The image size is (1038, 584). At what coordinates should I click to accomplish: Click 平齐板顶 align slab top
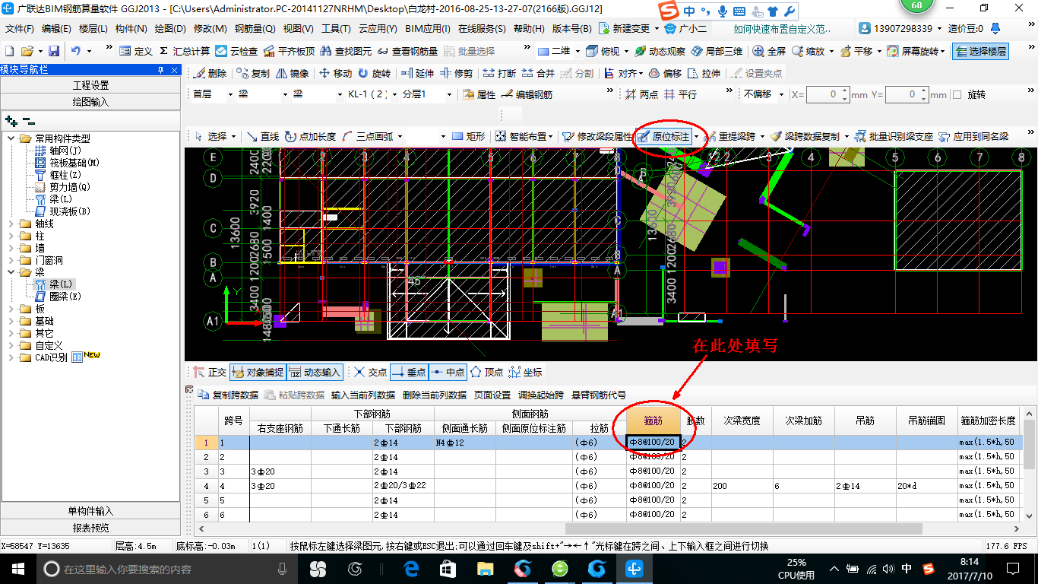[289, 51]
